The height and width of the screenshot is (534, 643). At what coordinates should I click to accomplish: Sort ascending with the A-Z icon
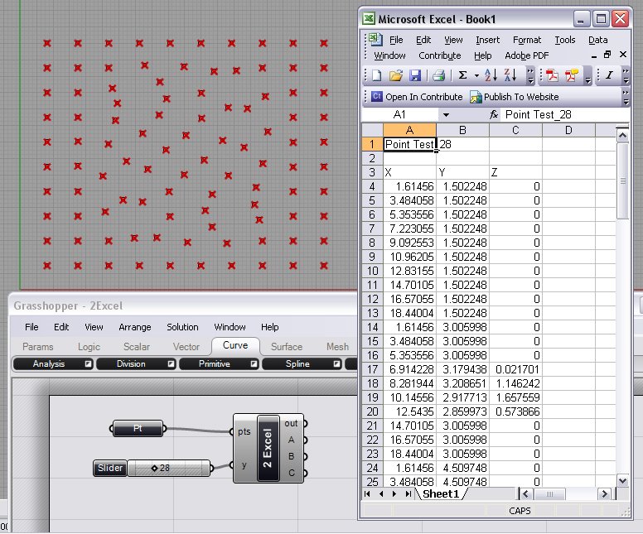click(x=491, y=75)
